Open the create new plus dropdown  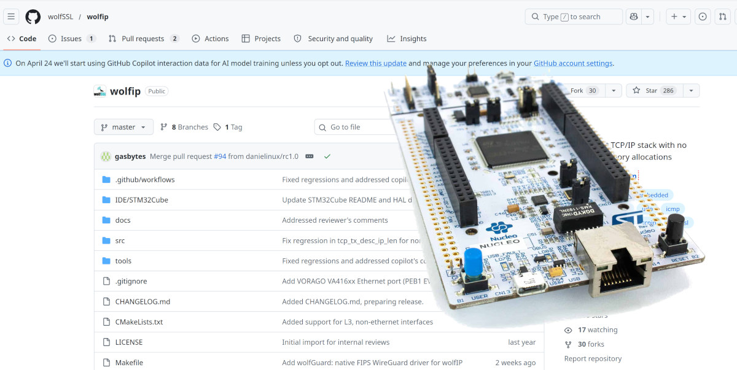(x=679, y=17)
